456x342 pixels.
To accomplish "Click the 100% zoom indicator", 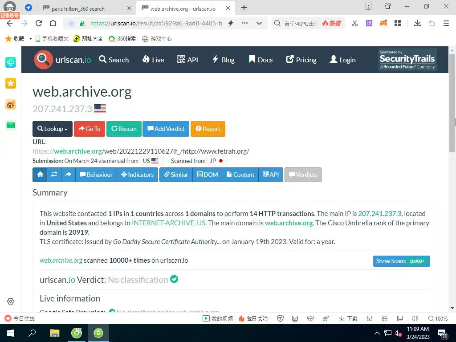I will tap(438, 318).
